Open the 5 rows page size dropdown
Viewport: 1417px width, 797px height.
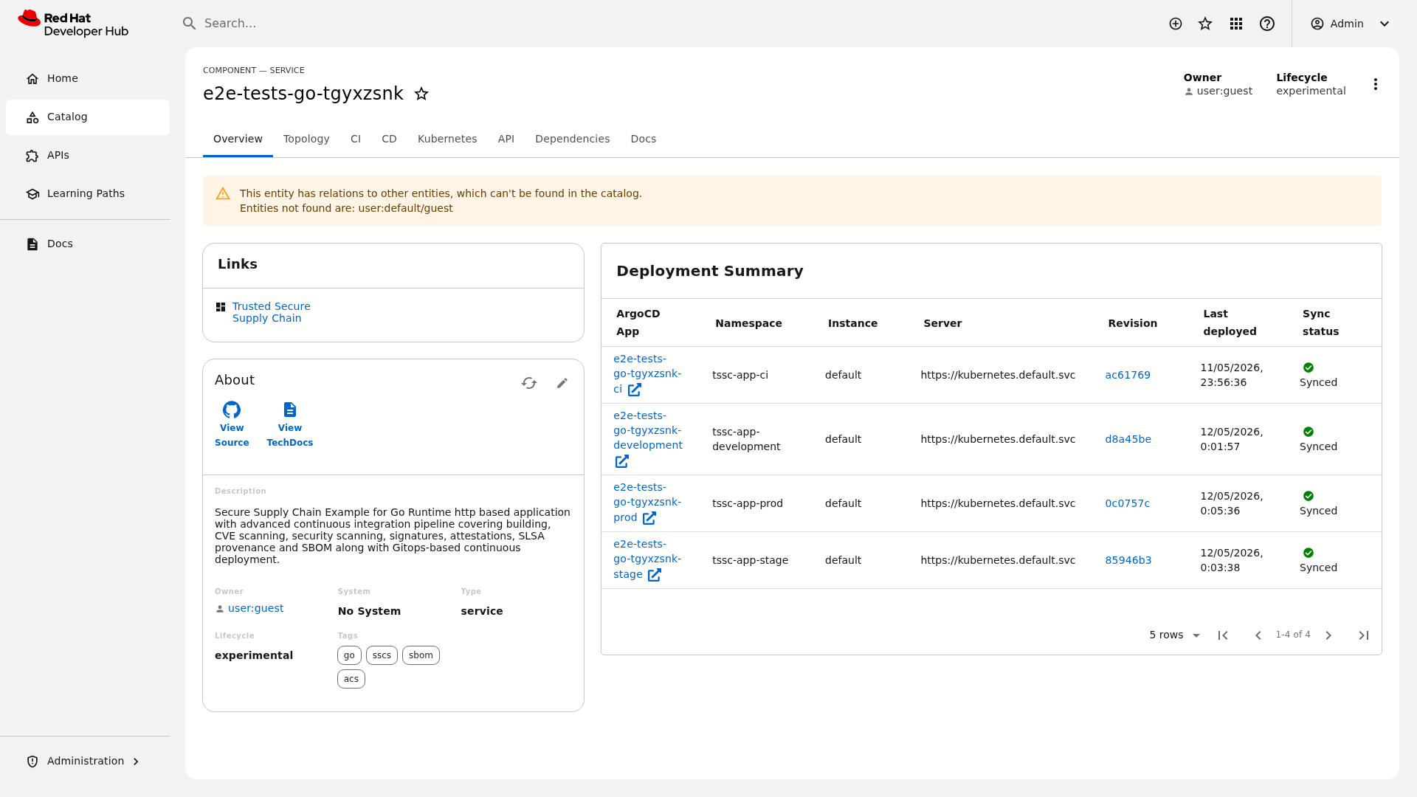click(x=1175, y=635)
